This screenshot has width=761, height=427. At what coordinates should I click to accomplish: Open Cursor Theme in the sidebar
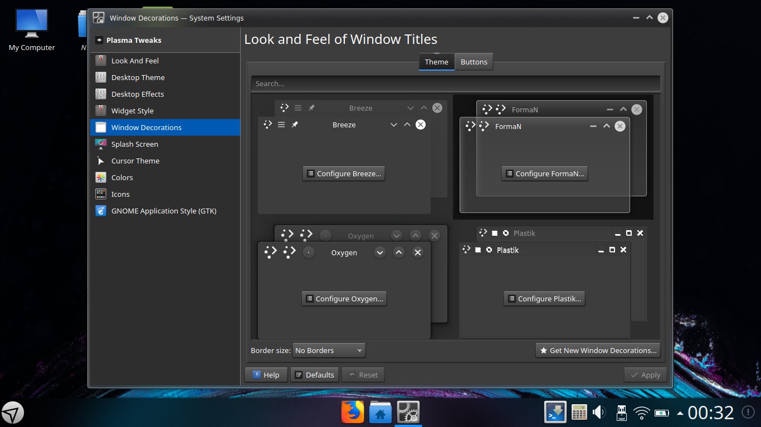135,161
